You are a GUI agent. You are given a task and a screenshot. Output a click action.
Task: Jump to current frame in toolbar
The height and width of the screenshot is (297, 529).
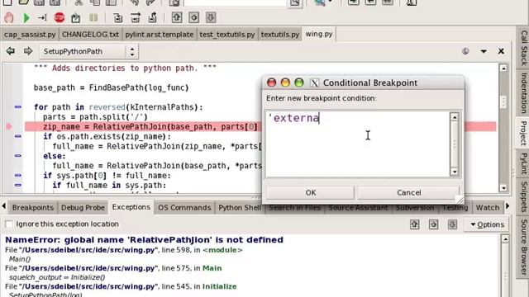click(x=193, y=17)
